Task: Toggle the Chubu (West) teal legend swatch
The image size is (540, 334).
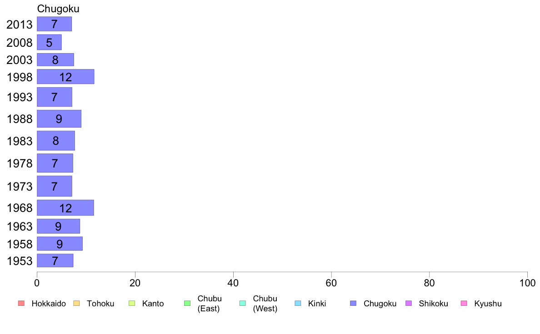Action: click(242, 303)
